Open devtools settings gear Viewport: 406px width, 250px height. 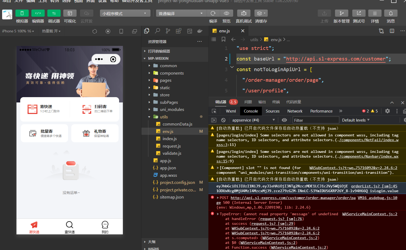(387, 111)
